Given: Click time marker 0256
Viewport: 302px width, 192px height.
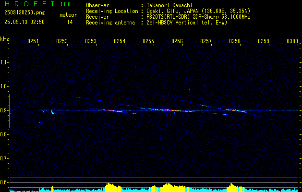Looking at the screenshot, I should pos(177,41).
